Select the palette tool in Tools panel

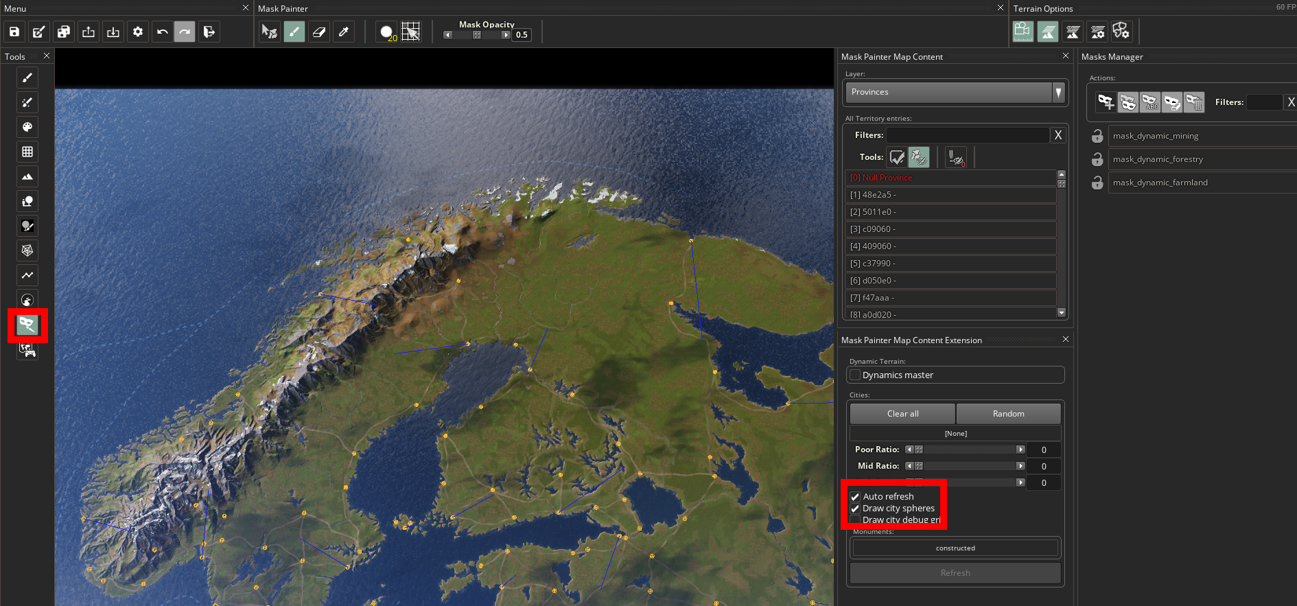tap(27, 127)
